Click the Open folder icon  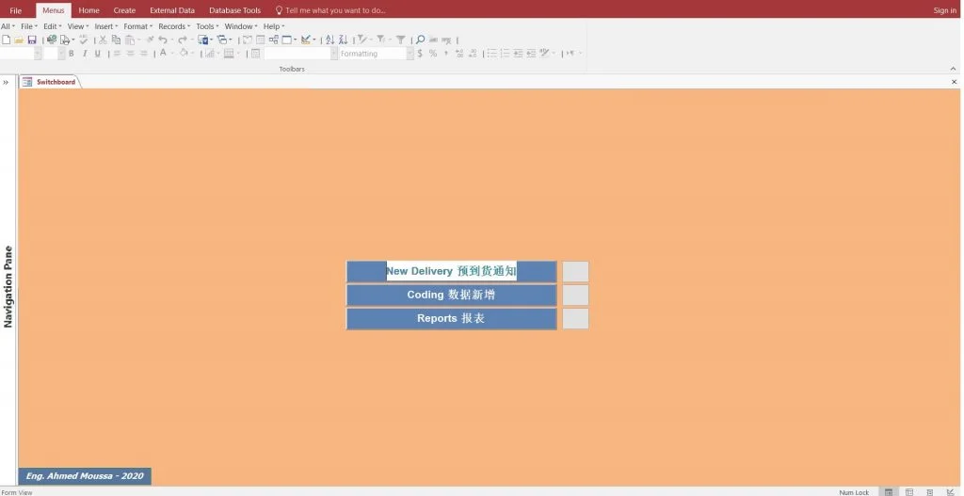point(19,40)
